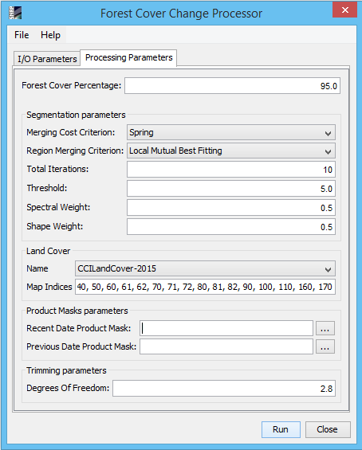
Task: Click the SNAP application icon in title bar
Action: coord(15,13)
